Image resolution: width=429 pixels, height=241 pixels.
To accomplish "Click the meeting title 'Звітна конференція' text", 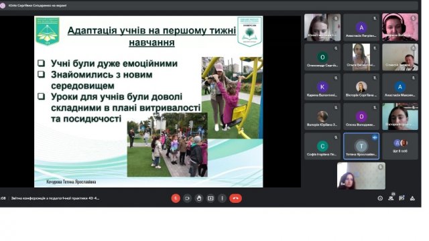I will click(x=55, y=198).
